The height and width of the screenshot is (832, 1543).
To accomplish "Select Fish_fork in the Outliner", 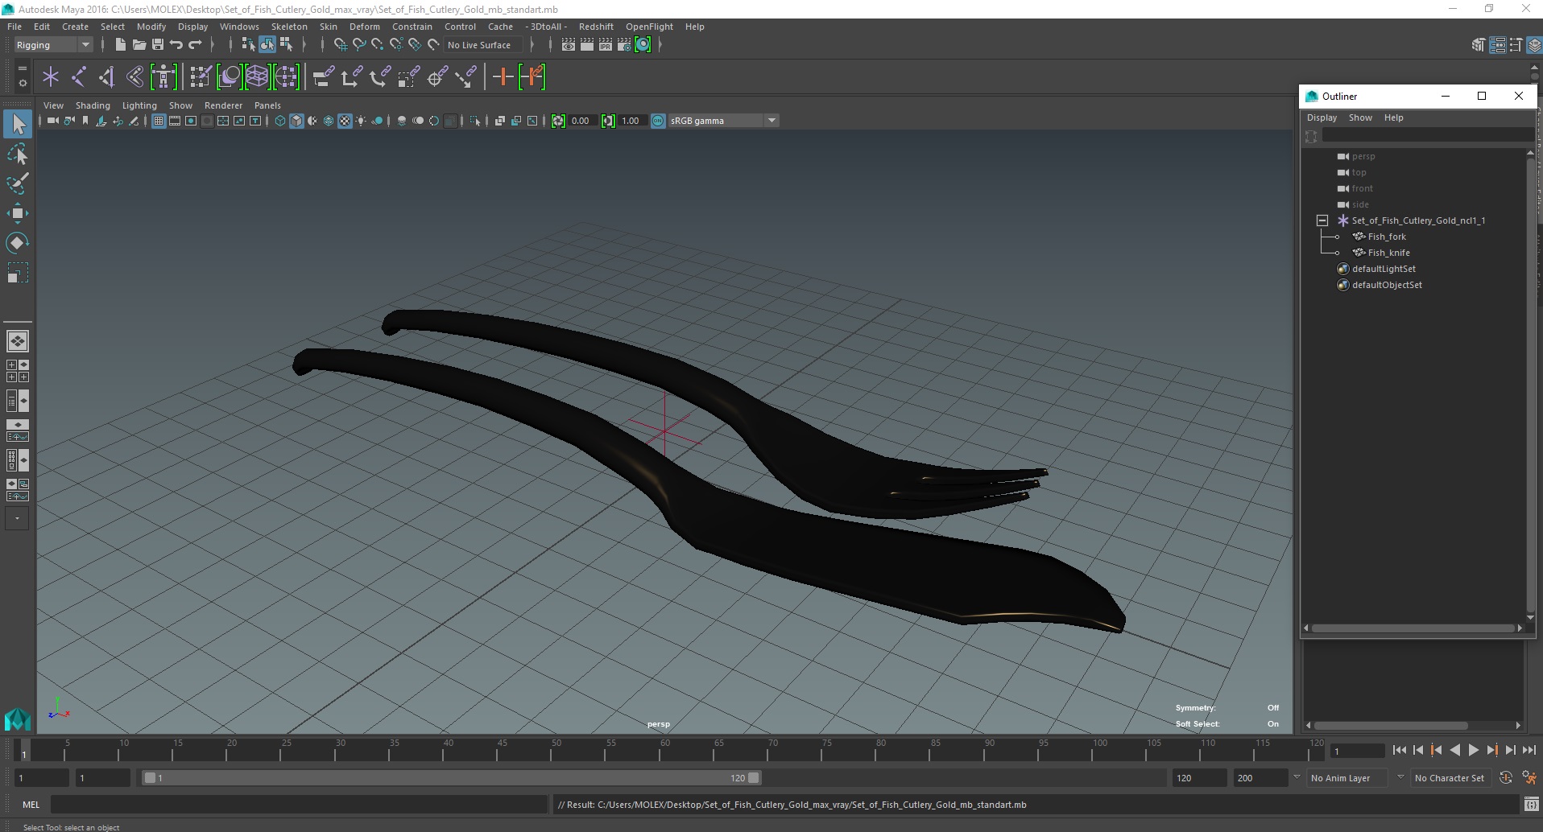I will (x=1387, y=237).
